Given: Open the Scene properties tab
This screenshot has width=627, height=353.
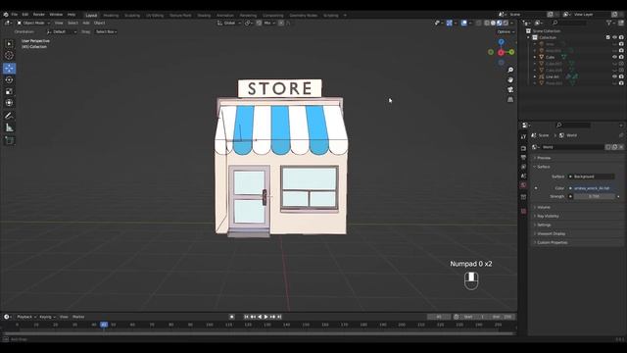Looking at the screenshot, I should click(523, 176).
